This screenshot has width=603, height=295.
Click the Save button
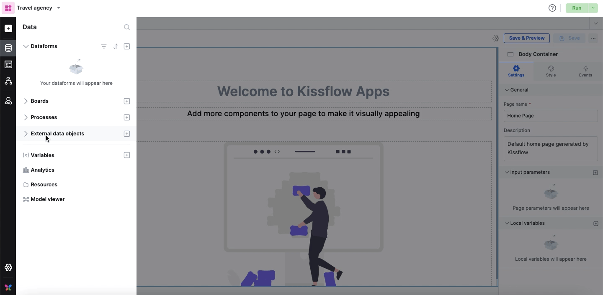tap(569, 38)
